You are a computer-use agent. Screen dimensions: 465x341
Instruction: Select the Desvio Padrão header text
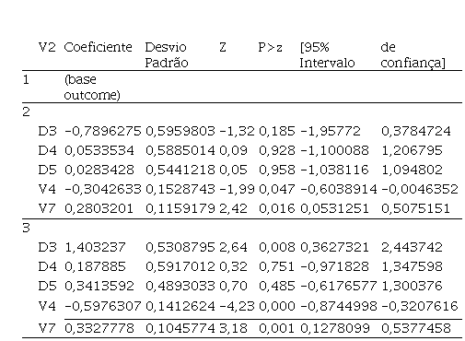point(167,55)
